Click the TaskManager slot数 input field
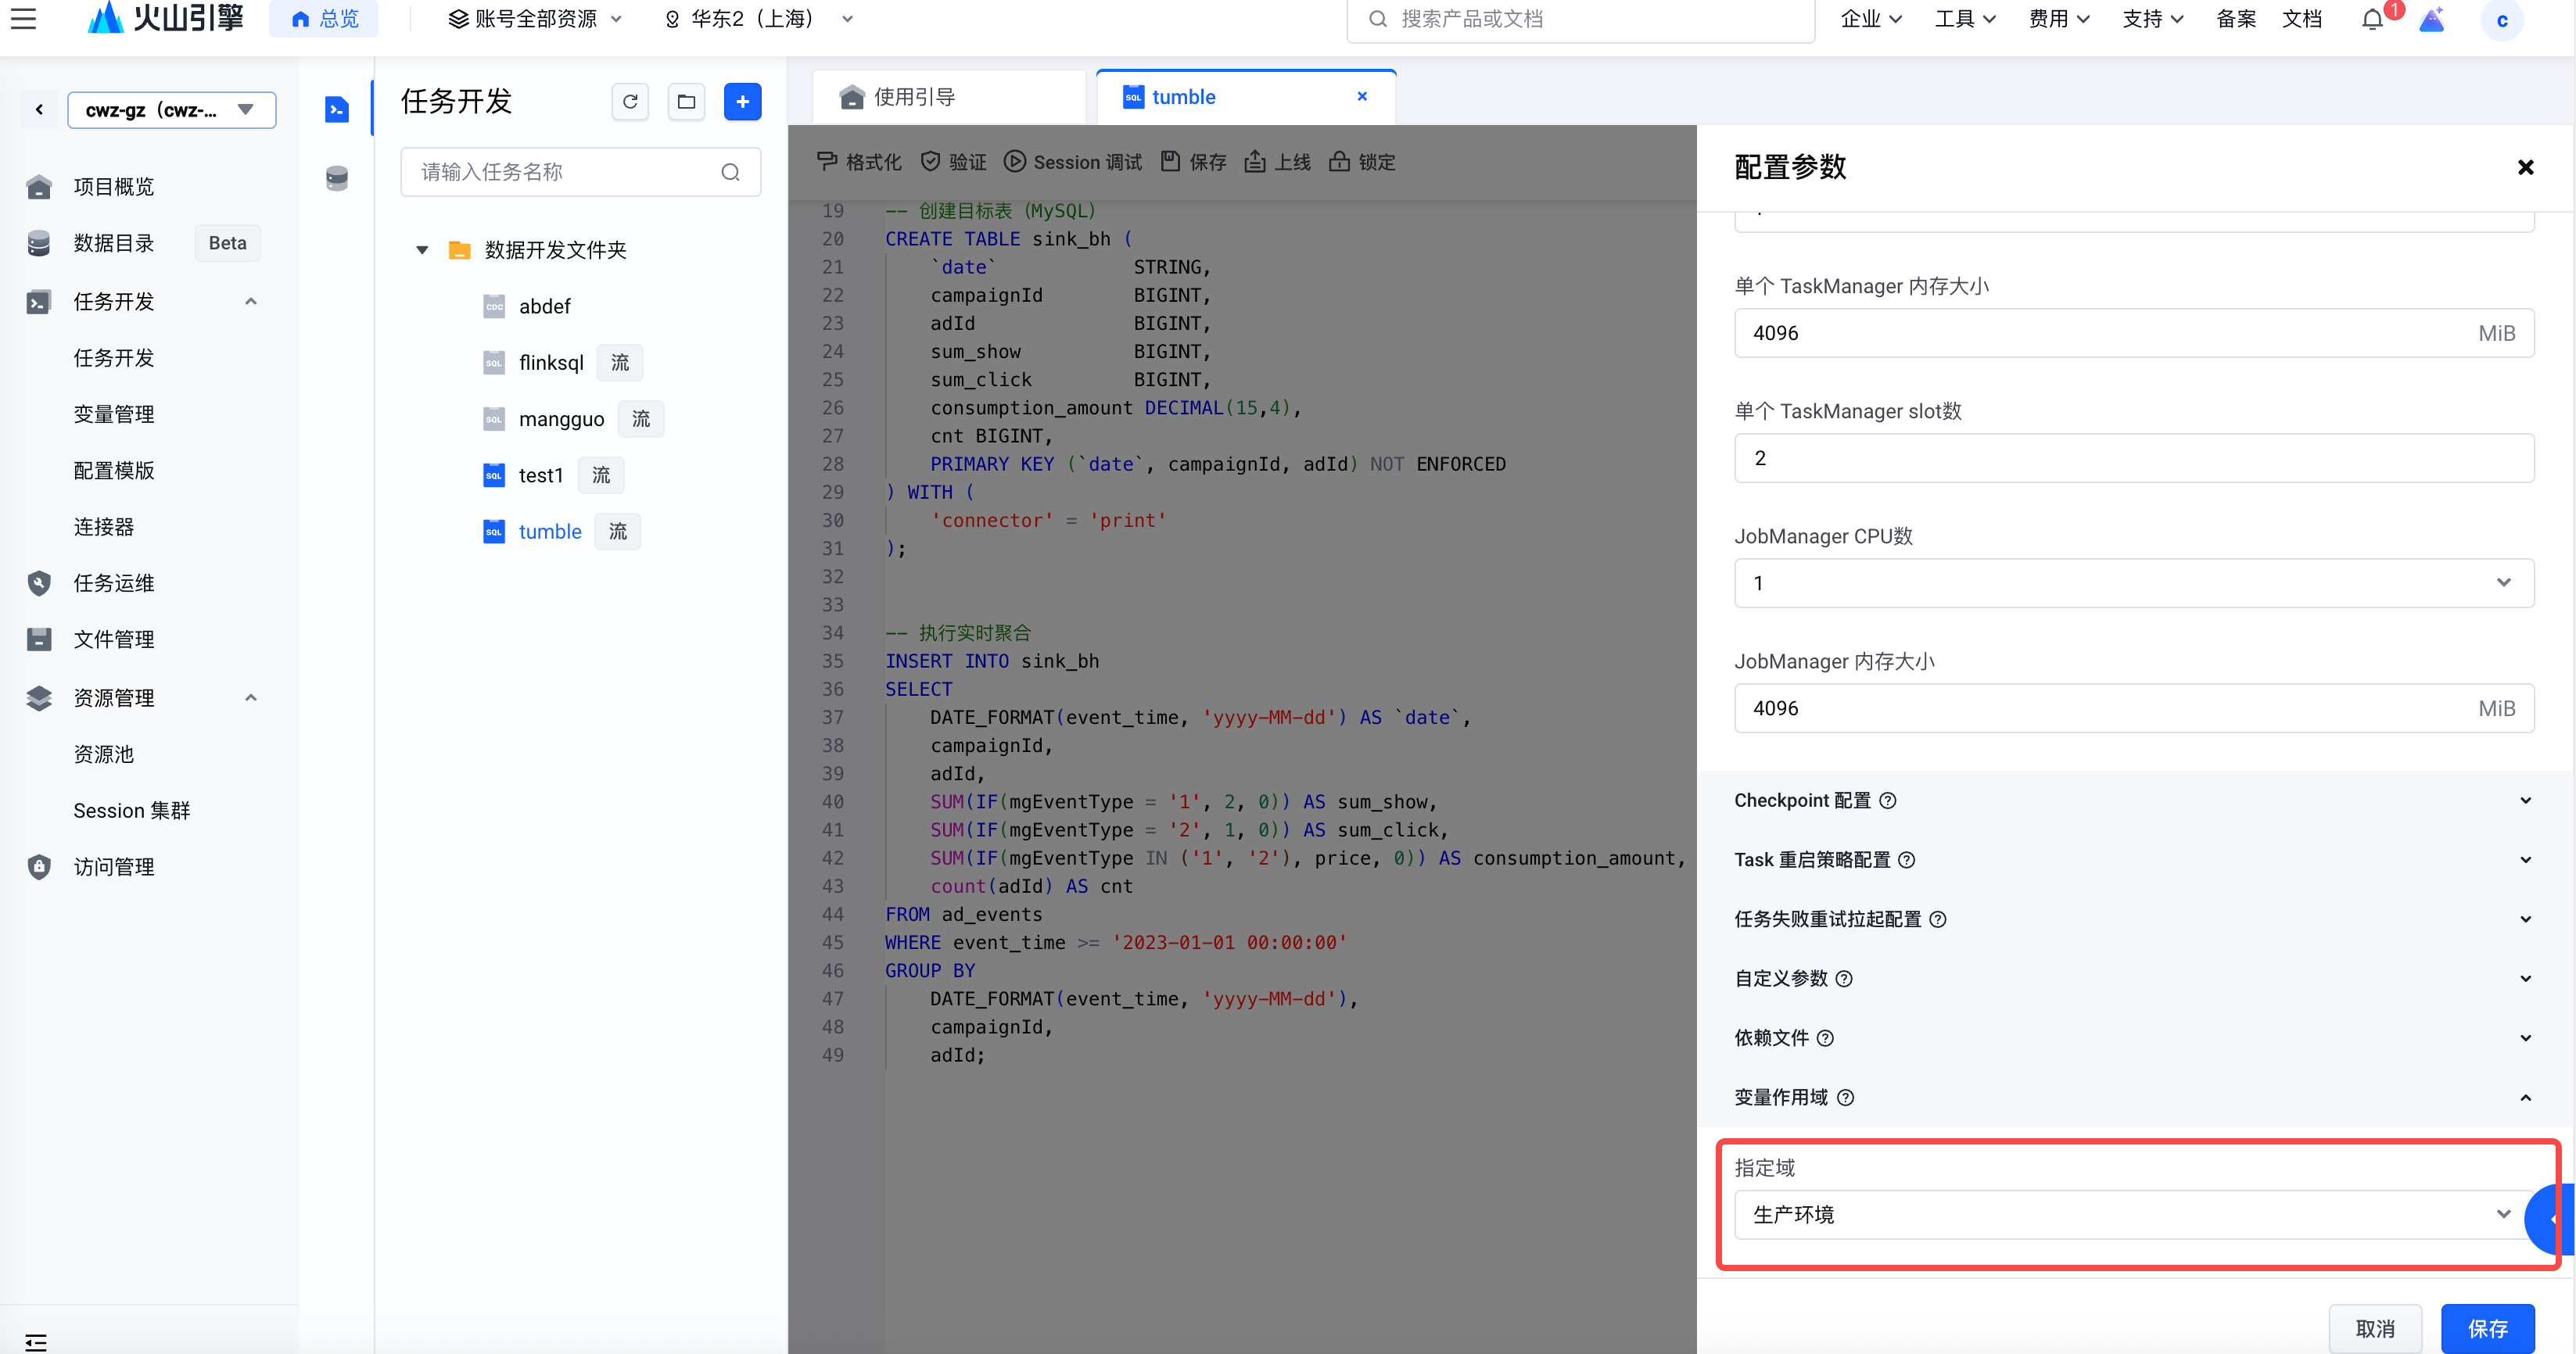This screenshot has height=1354, width=2576. point(2133,458)
